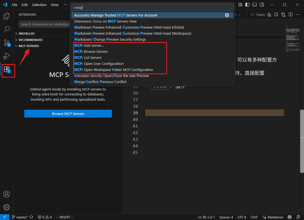Select Customize Preview Html Head (Workspace) command
The image size is (304, 220).
152,34
